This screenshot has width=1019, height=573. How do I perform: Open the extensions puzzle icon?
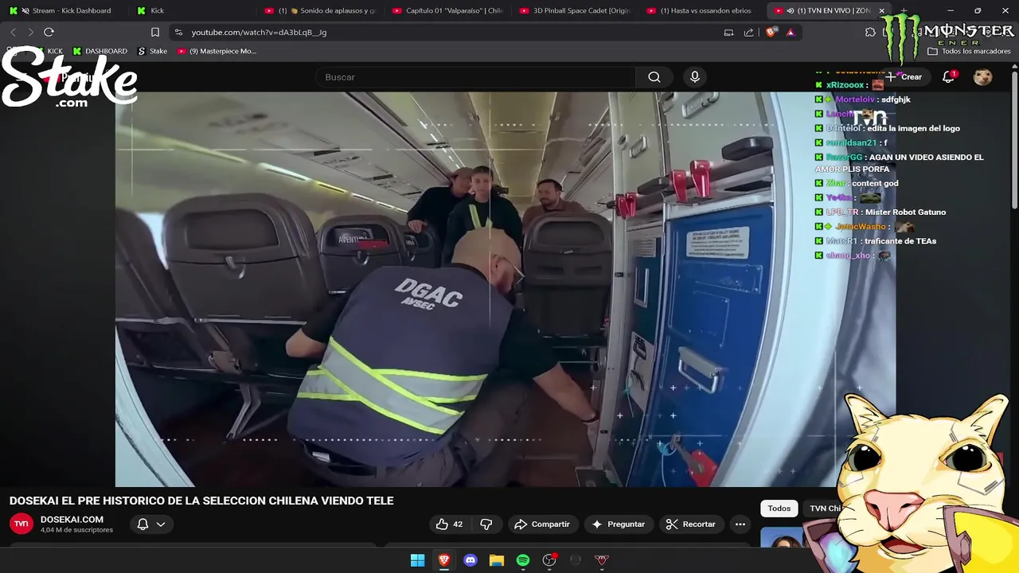(870, 32)
